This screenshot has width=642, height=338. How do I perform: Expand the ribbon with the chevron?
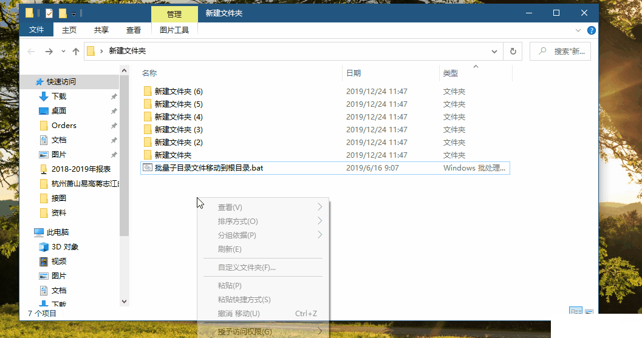tap(578, 30)
